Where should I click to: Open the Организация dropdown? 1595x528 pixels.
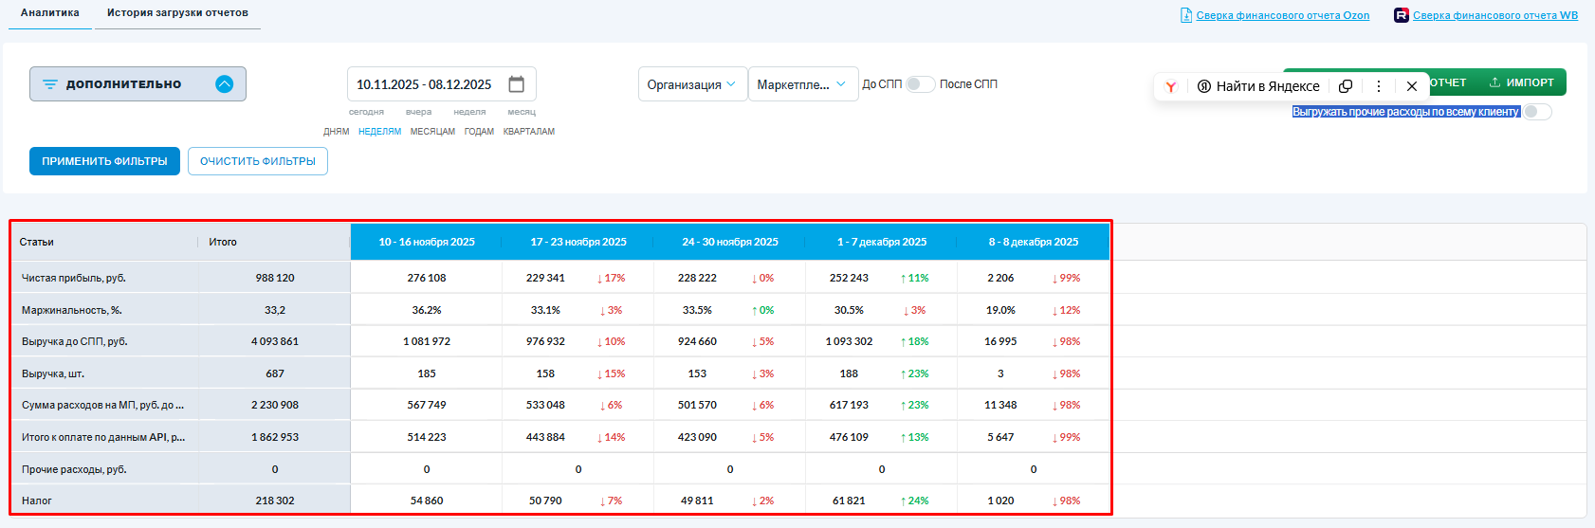[x=691, y=84]
